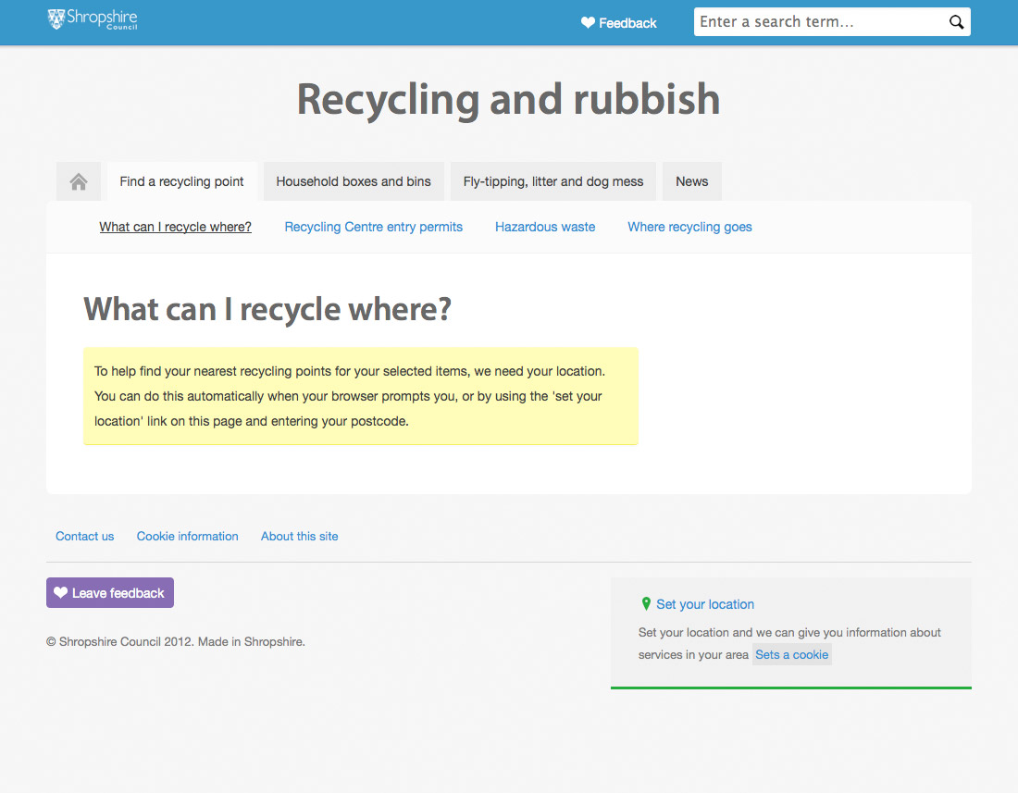Click the 'Set your location' link text
The height and width of the screenshot is (793, 1018).
pyautogui.click(x=705, y=604)
